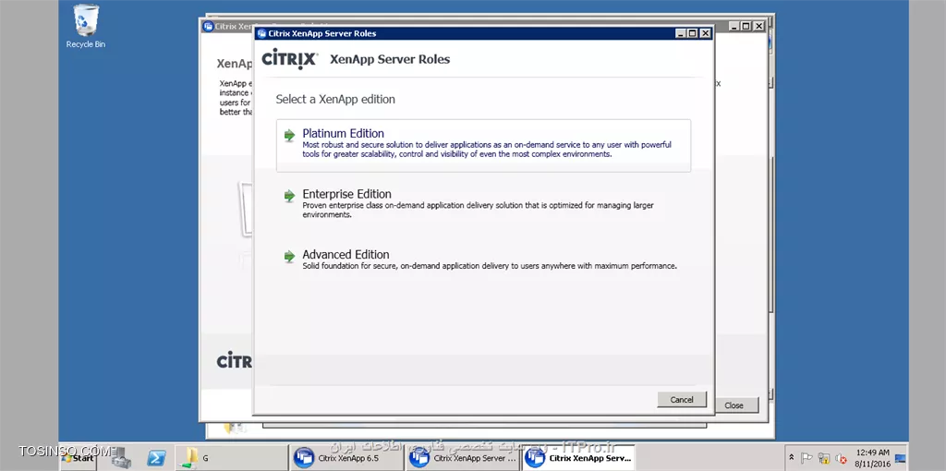
Task: Show hidden system tray icons
Action: coord(791,458)
